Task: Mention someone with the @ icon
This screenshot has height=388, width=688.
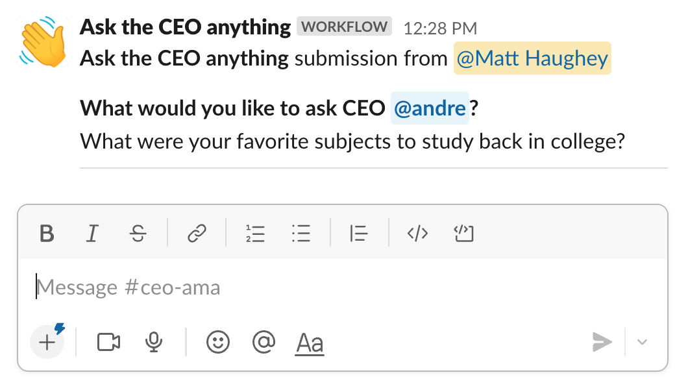Action: click(264, 342)
